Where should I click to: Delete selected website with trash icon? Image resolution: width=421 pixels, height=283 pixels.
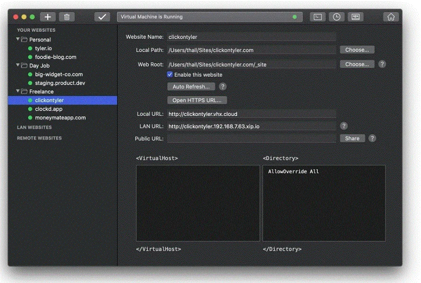point(67,17)
